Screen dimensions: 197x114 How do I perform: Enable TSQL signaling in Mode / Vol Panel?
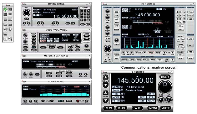click(43, 47)
